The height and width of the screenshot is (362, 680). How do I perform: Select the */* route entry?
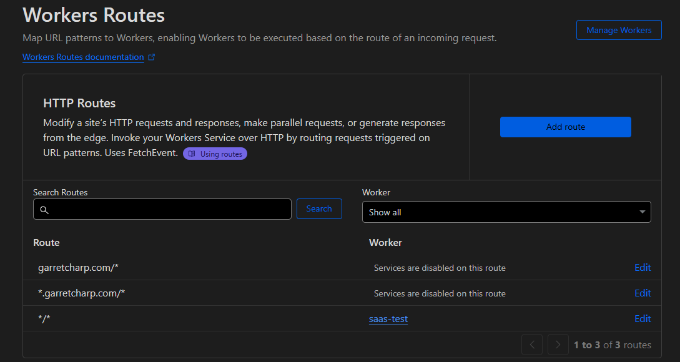tap(44, 319)
